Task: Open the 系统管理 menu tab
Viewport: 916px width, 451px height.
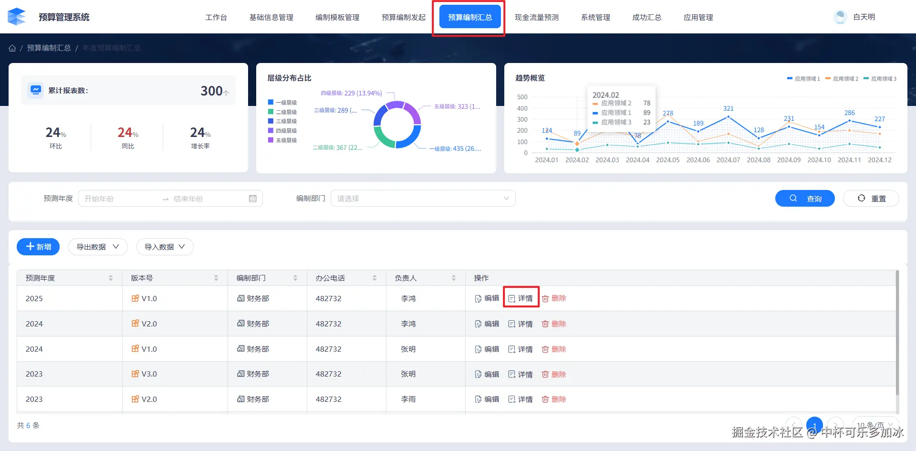Action: (595, 18)
